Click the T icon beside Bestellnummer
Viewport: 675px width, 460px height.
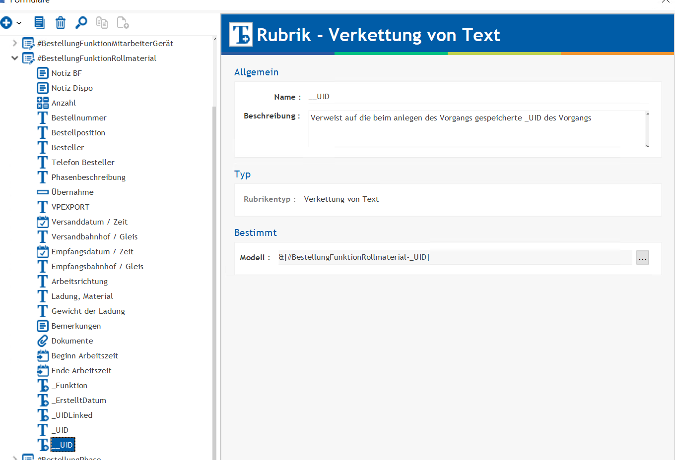pos(43,118)
